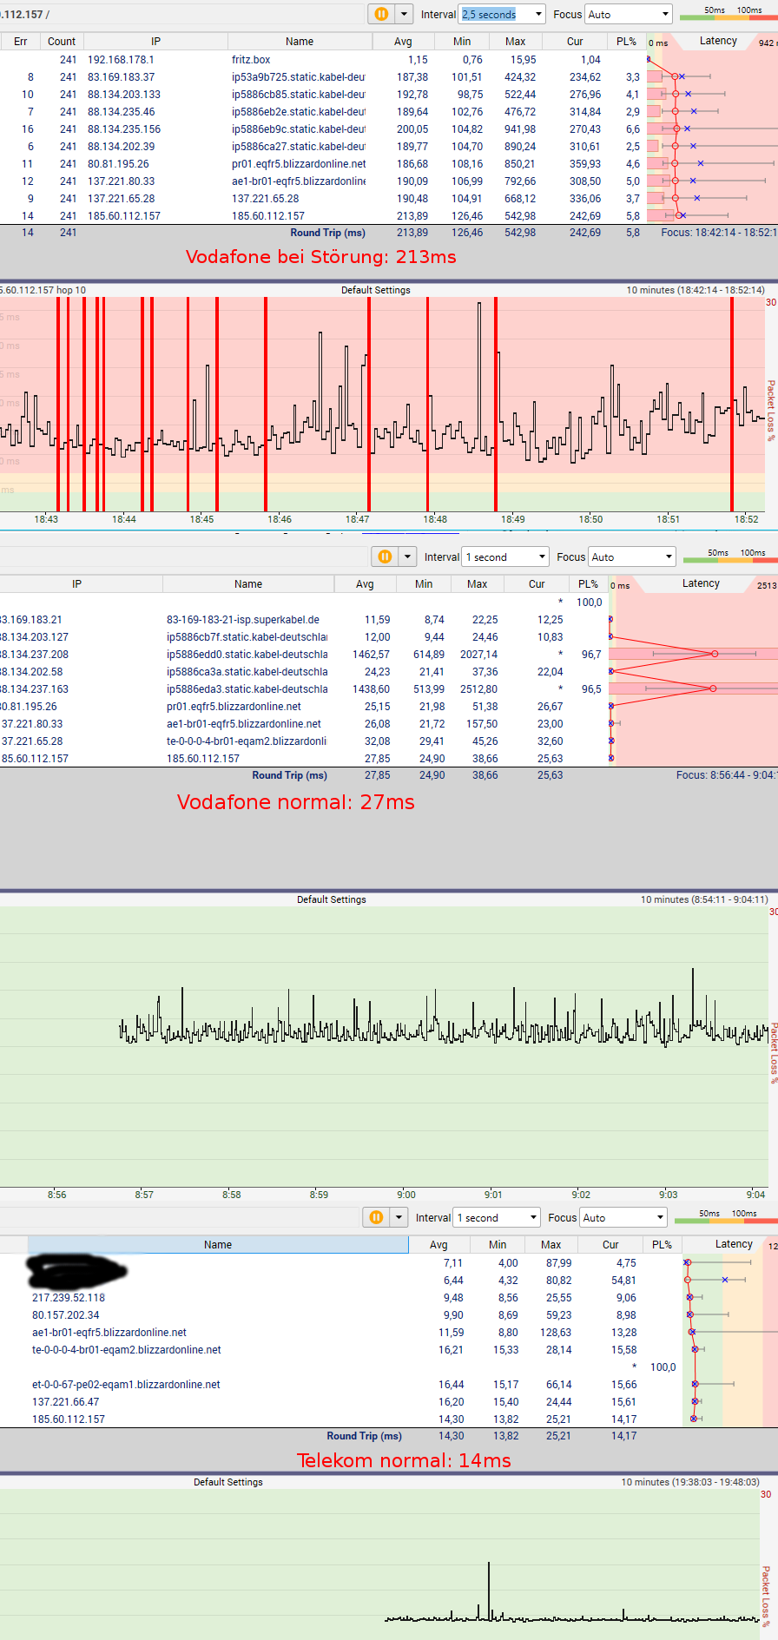Select IP 192.168.178.1
The image size is (778, 1640).
tap(121, 60)
